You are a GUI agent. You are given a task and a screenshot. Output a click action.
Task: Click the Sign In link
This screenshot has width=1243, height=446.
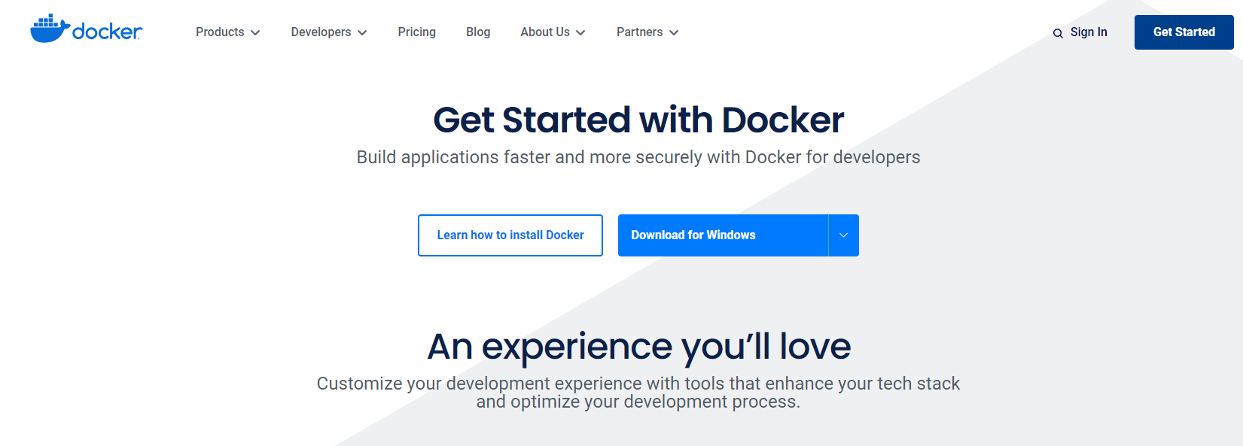coord(1089,32)
